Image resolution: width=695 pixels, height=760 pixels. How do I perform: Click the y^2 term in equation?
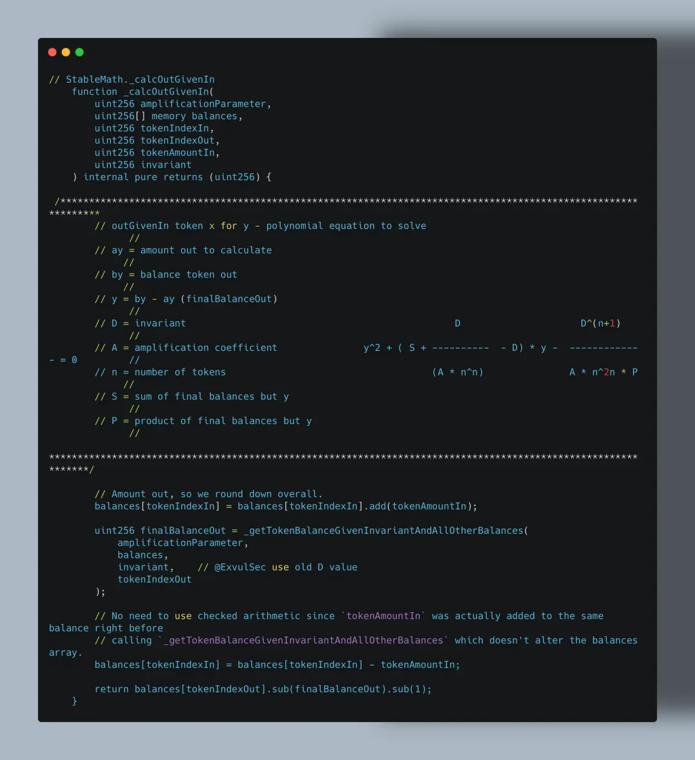pyautogui.click(x=372, y=348)
